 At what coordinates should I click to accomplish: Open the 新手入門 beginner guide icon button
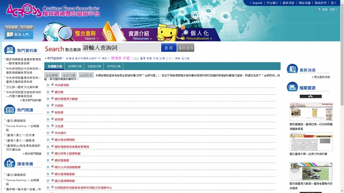19,35
